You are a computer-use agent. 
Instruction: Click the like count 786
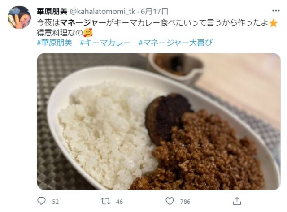[x=185, y=202]
